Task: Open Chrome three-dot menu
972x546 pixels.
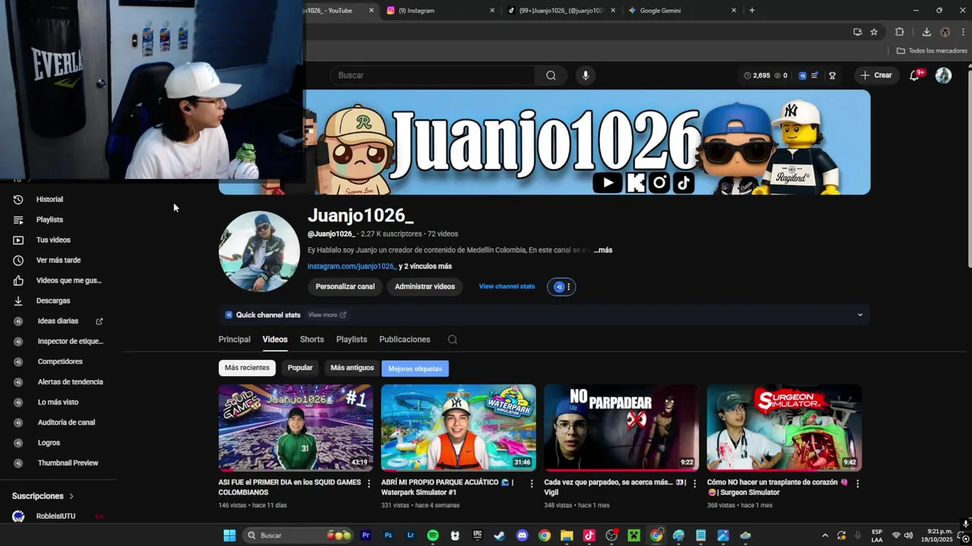Action: tap(963, 32)
